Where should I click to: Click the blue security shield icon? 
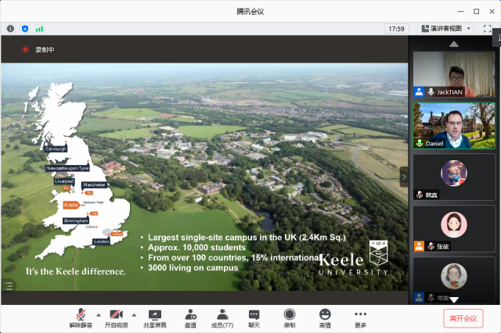click(25, 29)
